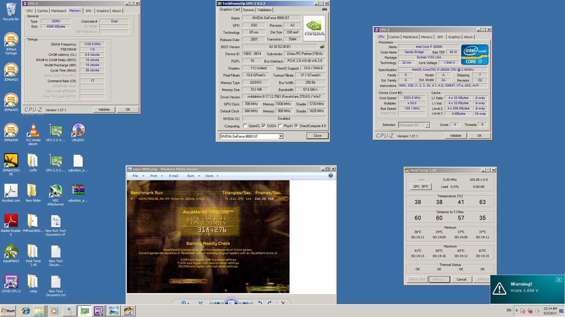The image size is (565, 317).
Task: Toggle the PhysX checkbox in GPU-Z
Action: pos(280,126)
